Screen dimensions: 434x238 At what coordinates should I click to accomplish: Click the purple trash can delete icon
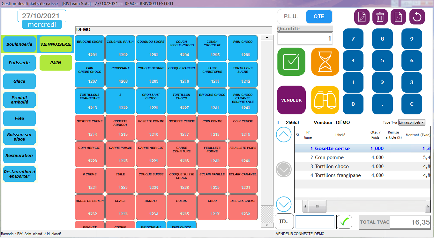380,17
